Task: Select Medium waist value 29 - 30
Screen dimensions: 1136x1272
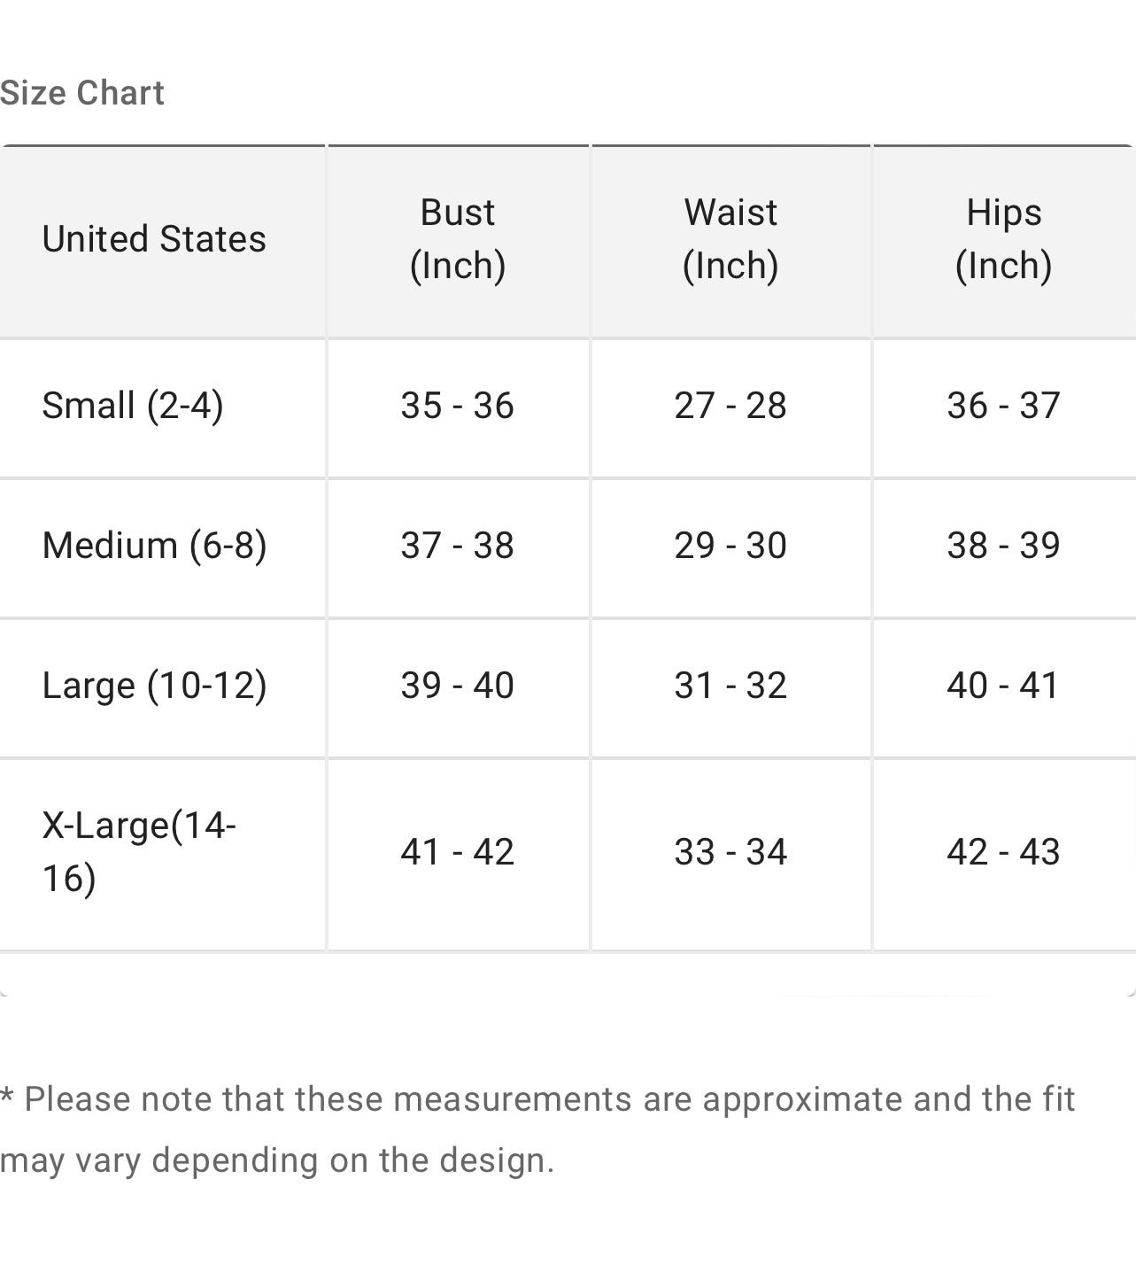Action: point(730,546)
